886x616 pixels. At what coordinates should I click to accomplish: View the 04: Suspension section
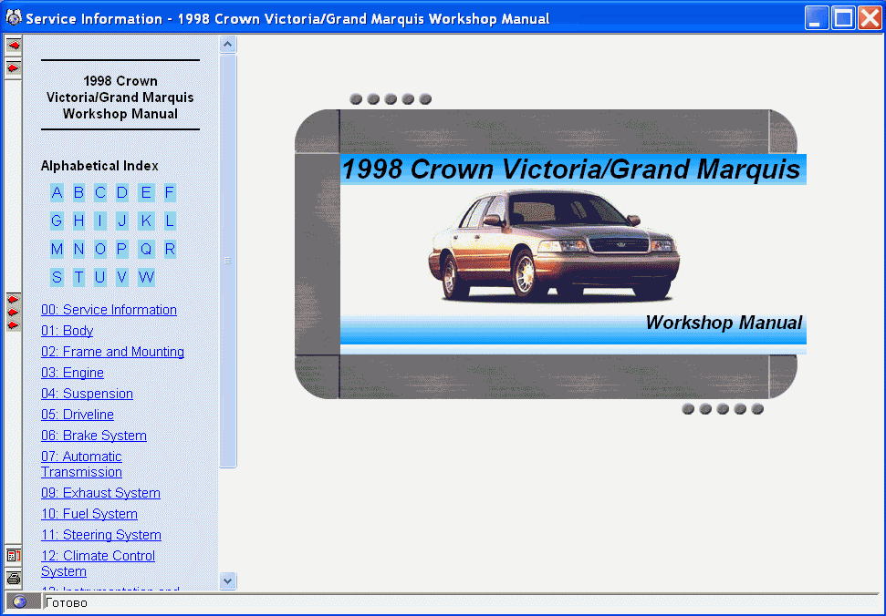87,393
